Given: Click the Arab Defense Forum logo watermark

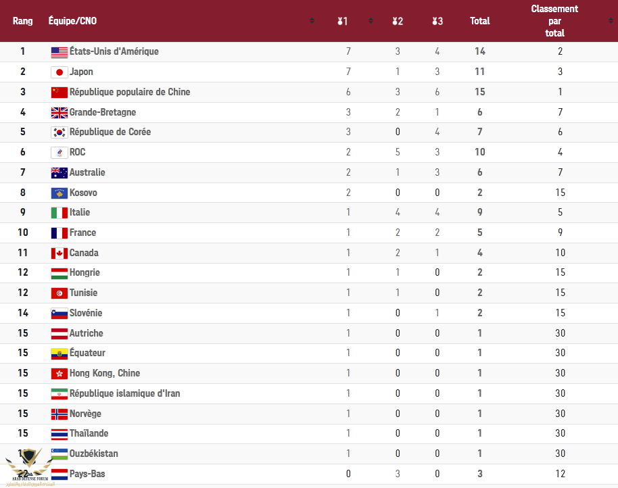Looking at the screenshot, I should click(x=30, y=467).
